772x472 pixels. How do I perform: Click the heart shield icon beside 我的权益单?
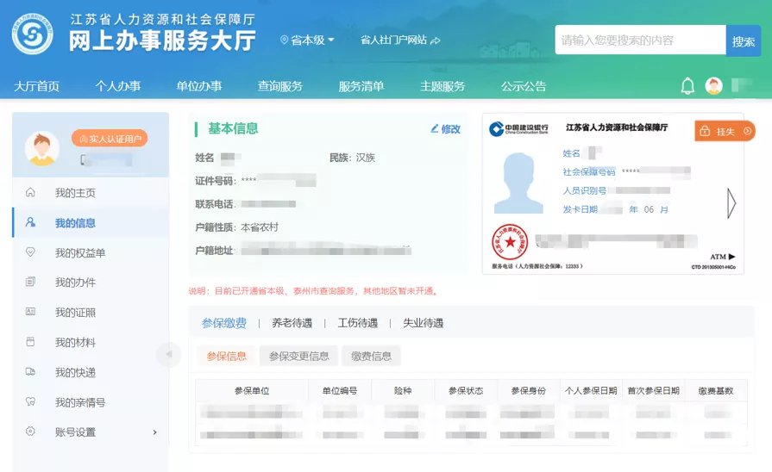coord(31,252)
